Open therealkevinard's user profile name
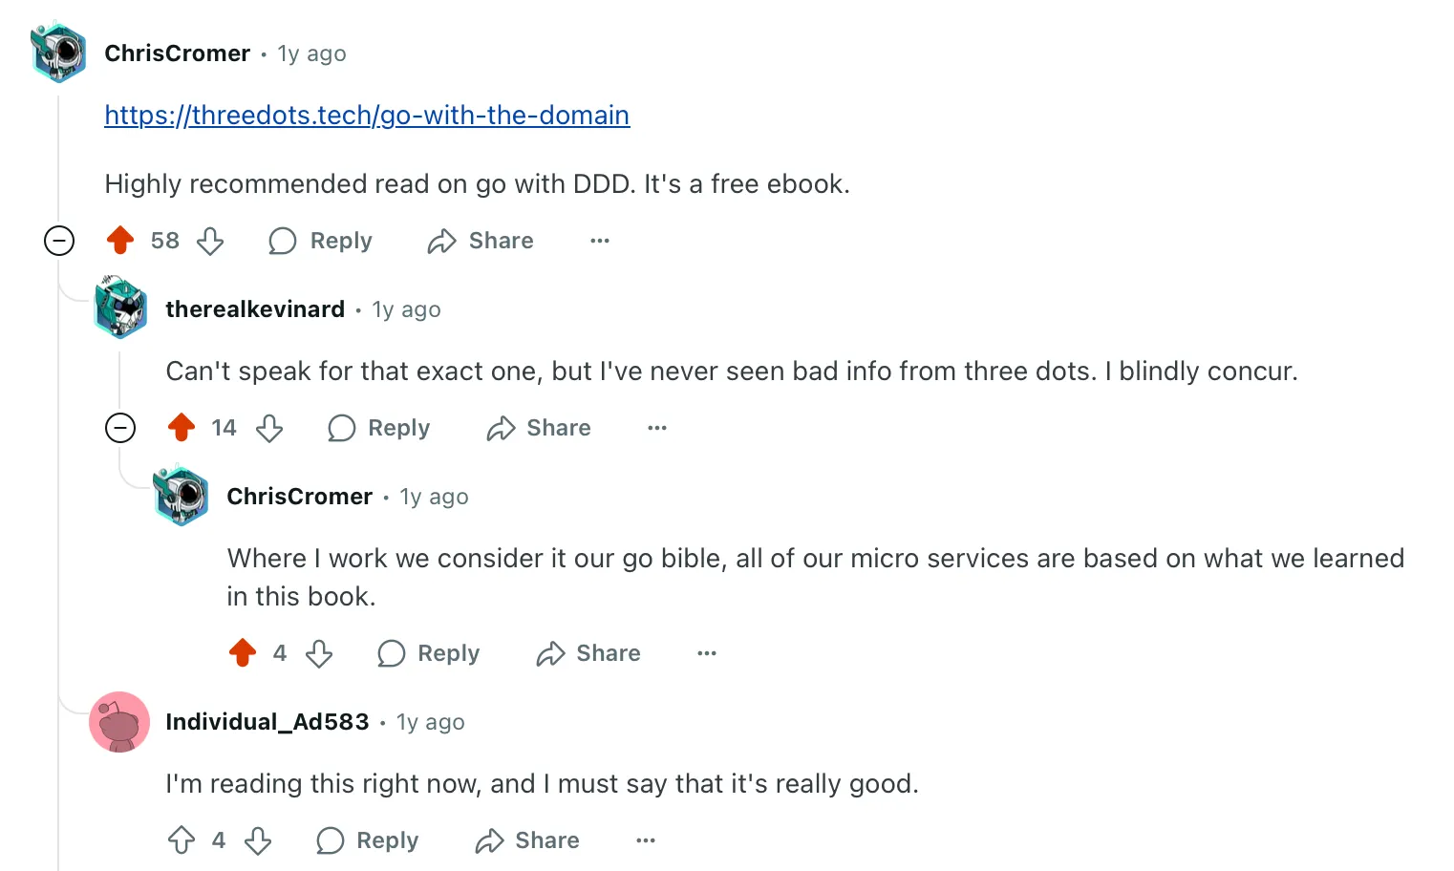This screenshot has width=1454, height=871. pos(255,309)
